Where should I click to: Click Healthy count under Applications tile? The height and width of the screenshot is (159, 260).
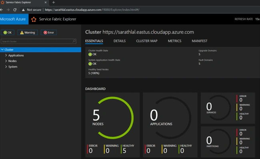coord(182,151)
